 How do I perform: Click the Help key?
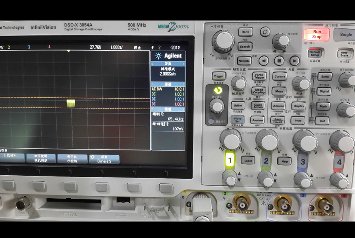pyautogui.click(x=284, y=161)
